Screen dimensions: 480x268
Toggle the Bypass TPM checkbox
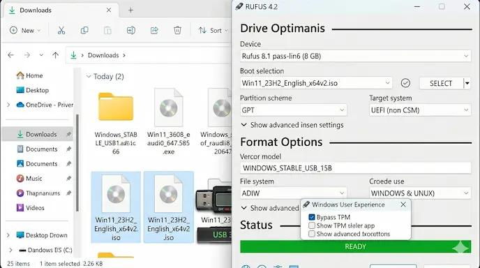point(312,217)
